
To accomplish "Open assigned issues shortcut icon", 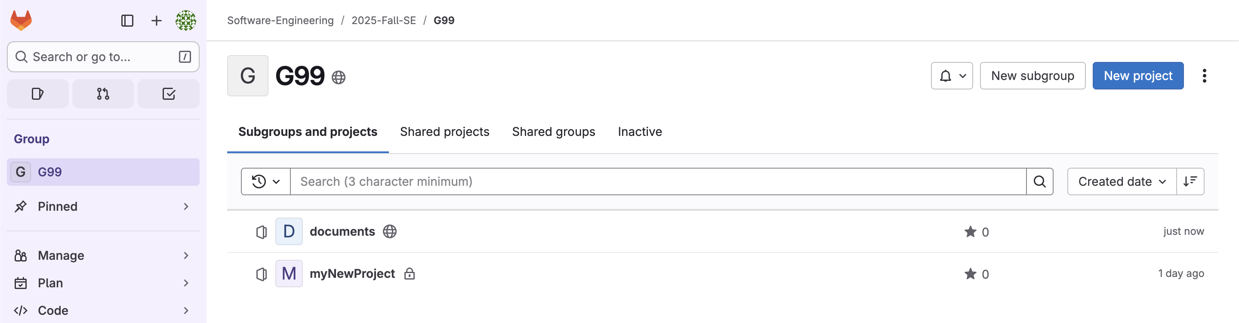I will pyautogui.click(x=37, y=94).
